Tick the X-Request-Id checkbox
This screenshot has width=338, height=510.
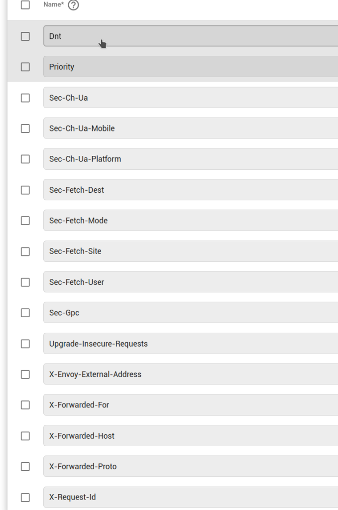(25, 497)
